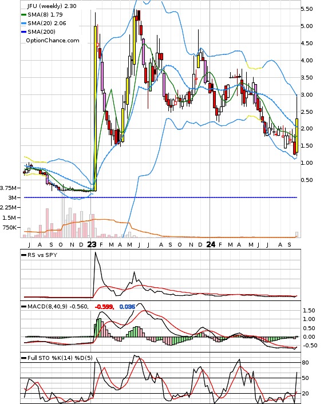Viewport: 324px width, 404px height.
Task: Click the dark blue SMA(200) legend swatch
Action: 23,32
